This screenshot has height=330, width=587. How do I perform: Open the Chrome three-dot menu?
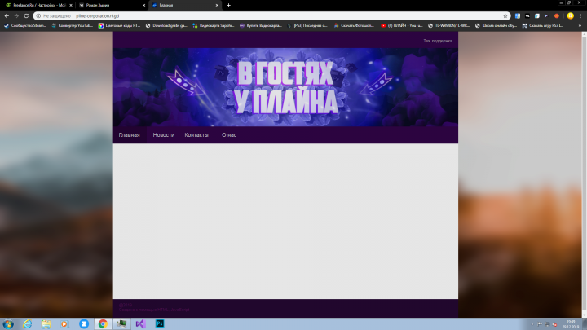(580, 16)
